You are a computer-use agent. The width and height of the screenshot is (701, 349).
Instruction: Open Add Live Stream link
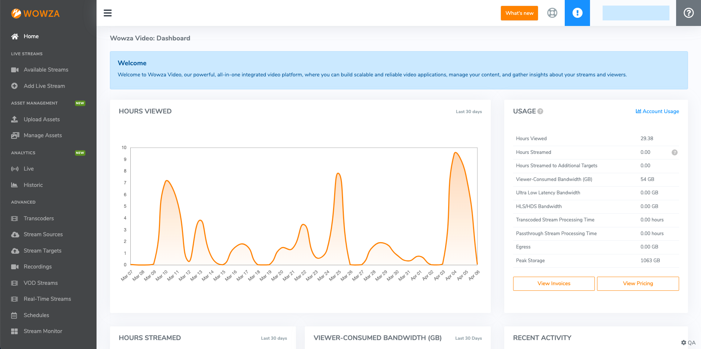click(x=44, y=86)
